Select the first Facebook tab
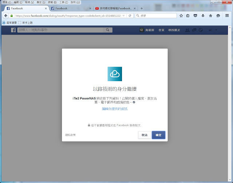The height and width of the screenshot is (183, 233). 27,8
